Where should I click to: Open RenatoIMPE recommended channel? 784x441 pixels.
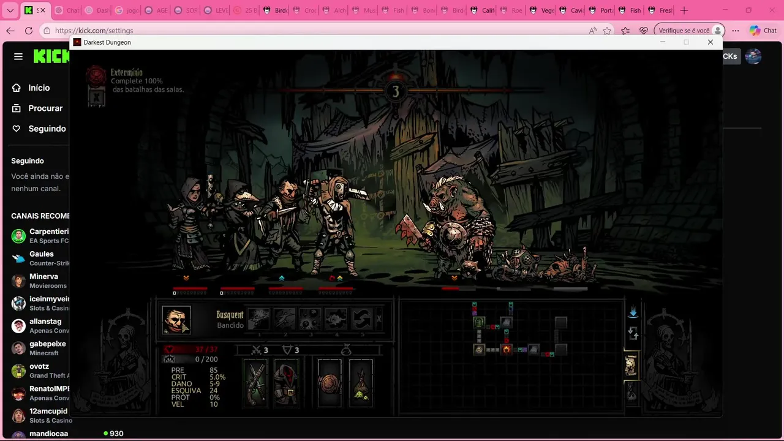(40, 393)
